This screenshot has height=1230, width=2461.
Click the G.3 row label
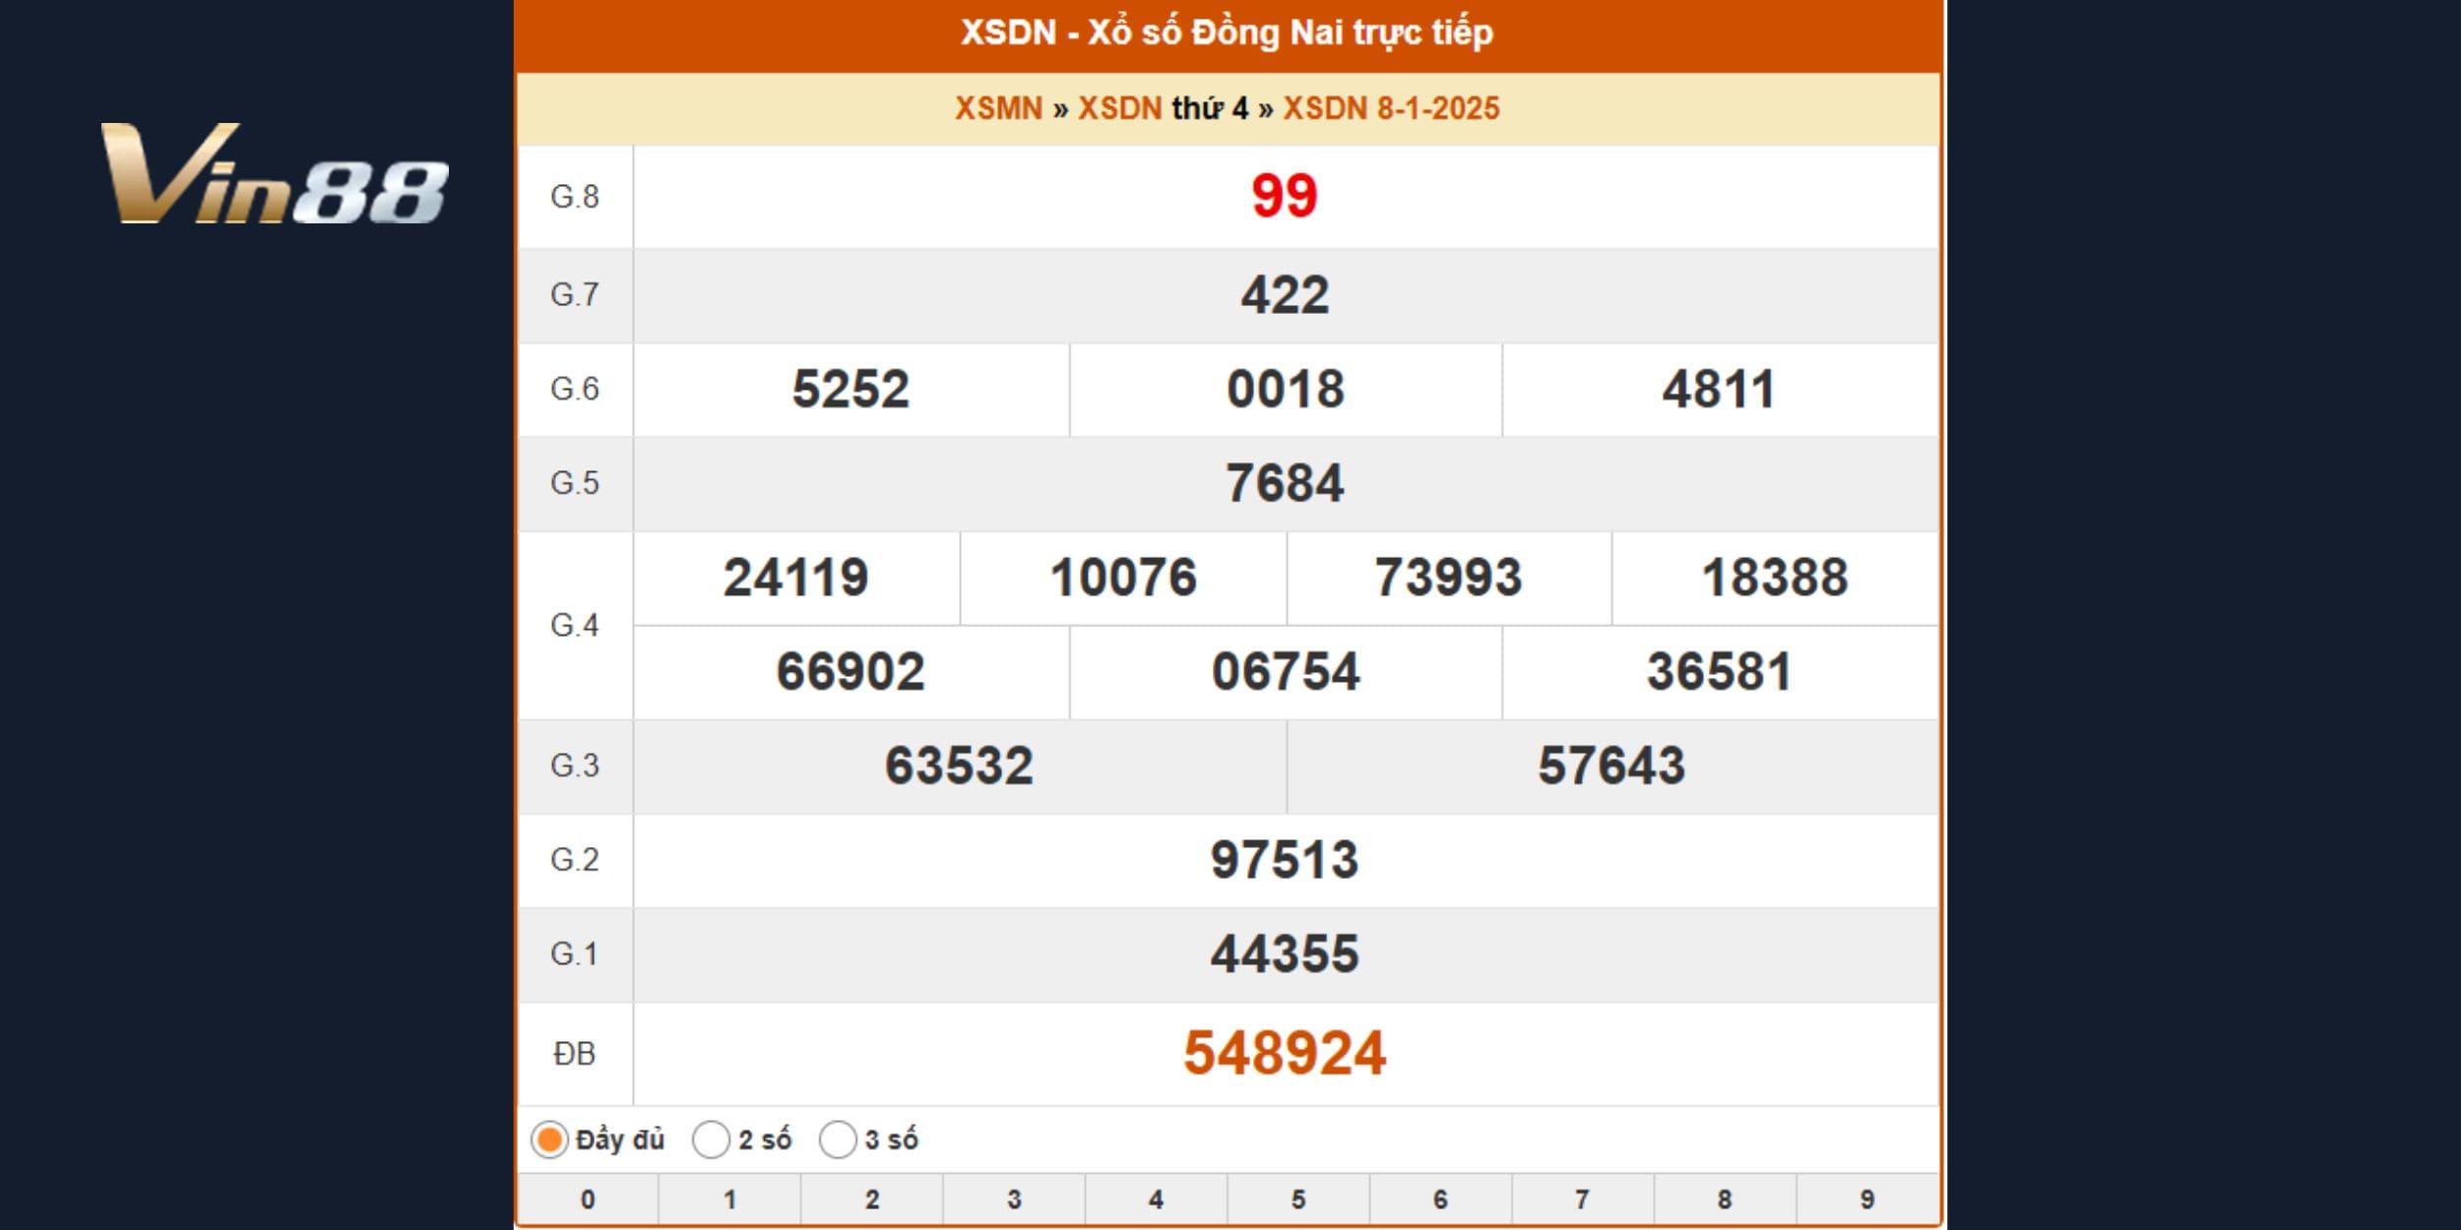point(575,766)
